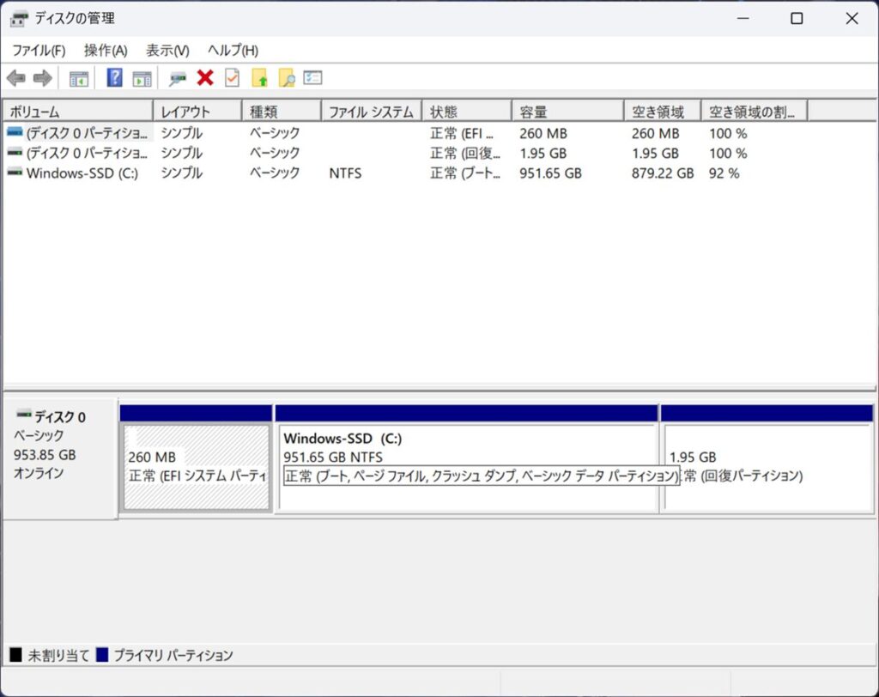Click the Disk Management title bar icon
The image size is (879, 697).
[x=19, y=19]
